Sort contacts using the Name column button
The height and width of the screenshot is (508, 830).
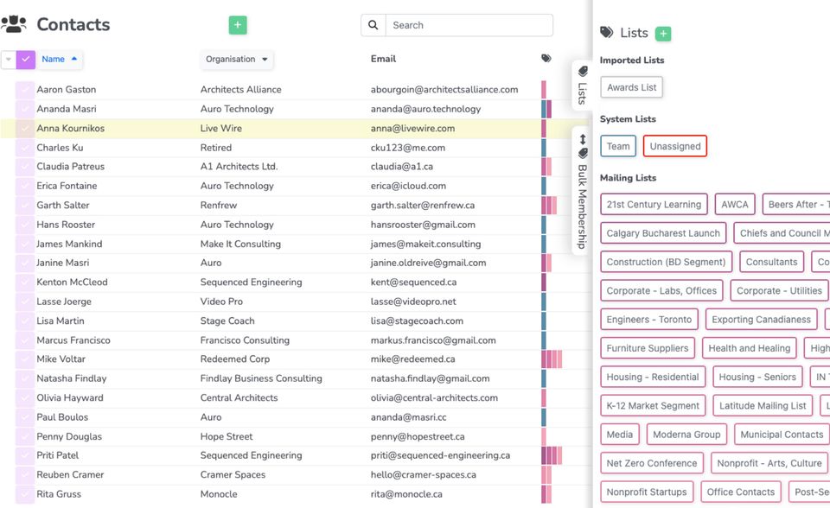pos(60,60)
